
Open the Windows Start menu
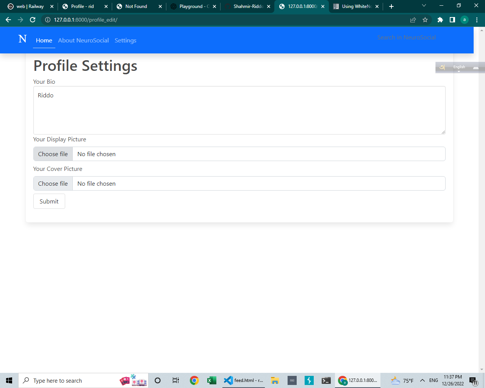click(9, 380)
